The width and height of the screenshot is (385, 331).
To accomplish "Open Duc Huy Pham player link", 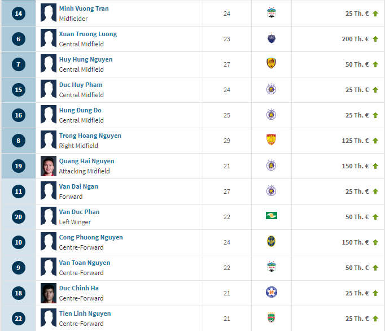I will 81,85.
